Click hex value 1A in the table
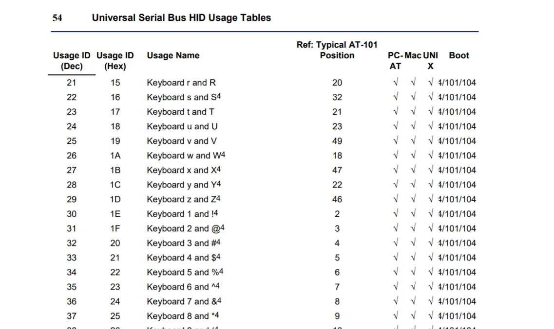554x329 pixels. coord(115,156)
